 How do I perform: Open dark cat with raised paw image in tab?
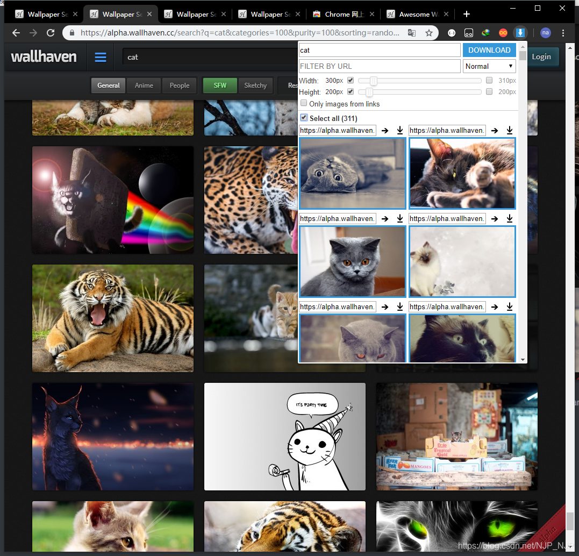click(495, 131)
